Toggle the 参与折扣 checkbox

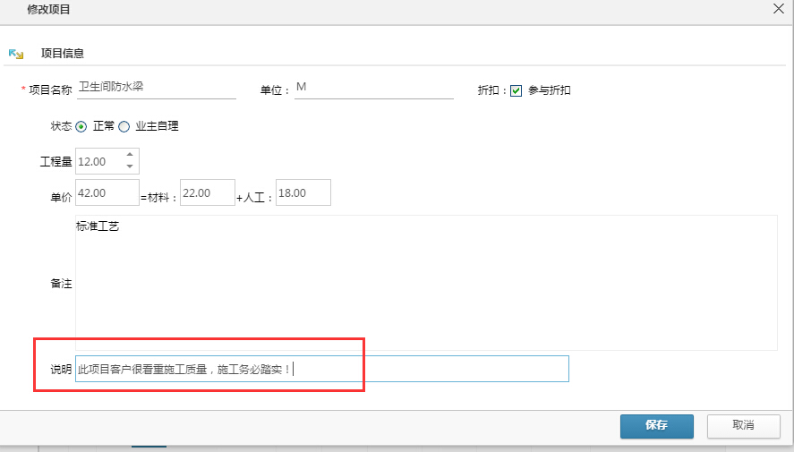[516, 90]
